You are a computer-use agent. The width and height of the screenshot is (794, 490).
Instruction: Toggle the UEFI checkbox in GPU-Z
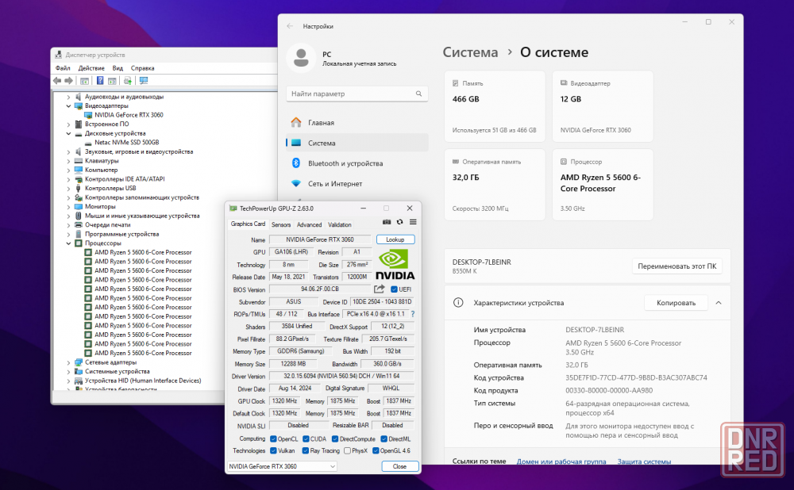point(394,289)
